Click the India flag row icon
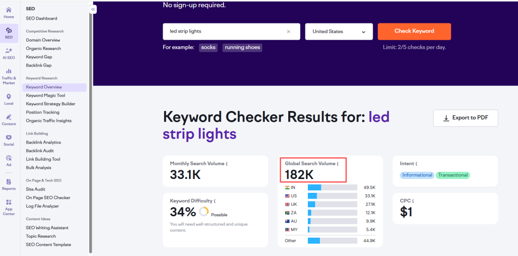The width and height of the screenshot is (518, 256). [287, 188]
